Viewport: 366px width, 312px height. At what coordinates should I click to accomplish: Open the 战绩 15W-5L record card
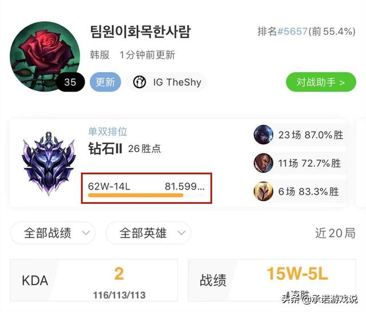(x=272, y=280)
